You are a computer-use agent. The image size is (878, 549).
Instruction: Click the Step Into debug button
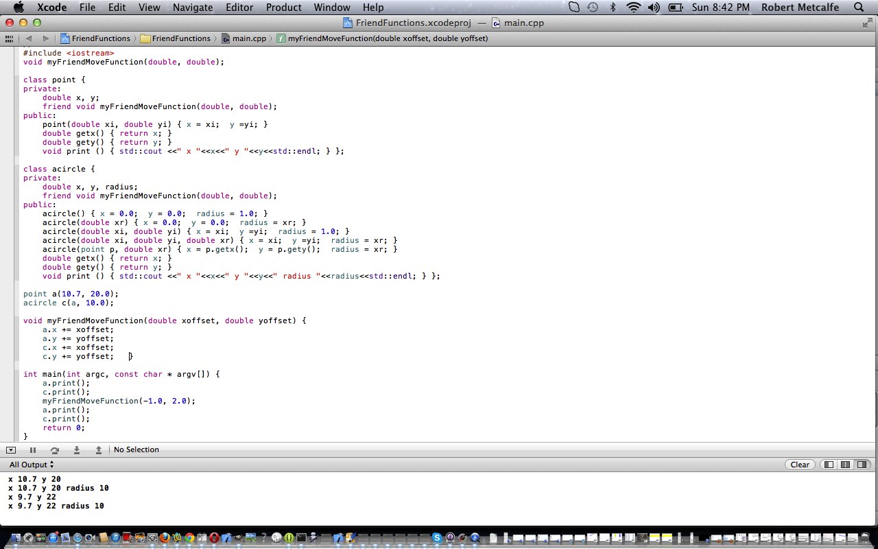tap(77, 449)
